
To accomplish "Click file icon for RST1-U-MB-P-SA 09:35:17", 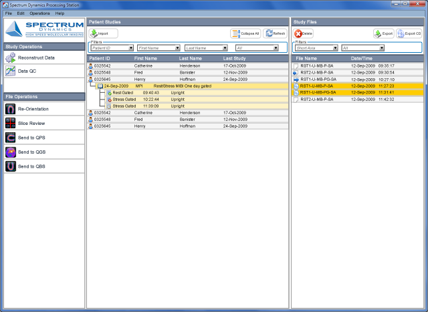I will pyautogui.click(x=296, y=66).
